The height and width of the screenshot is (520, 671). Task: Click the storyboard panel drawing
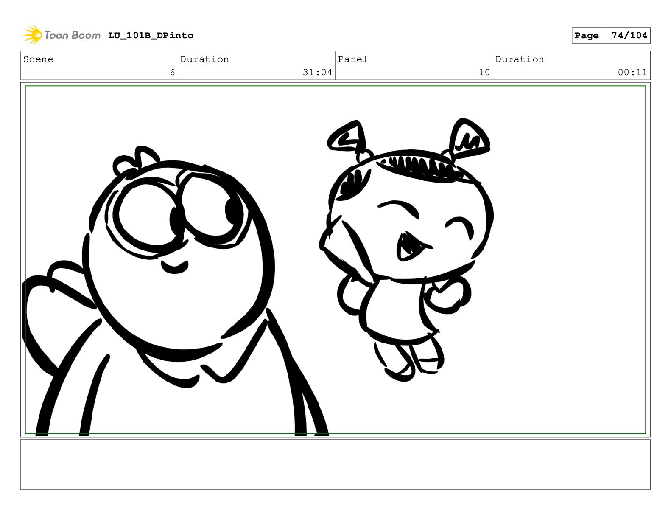tap(335, 260)
